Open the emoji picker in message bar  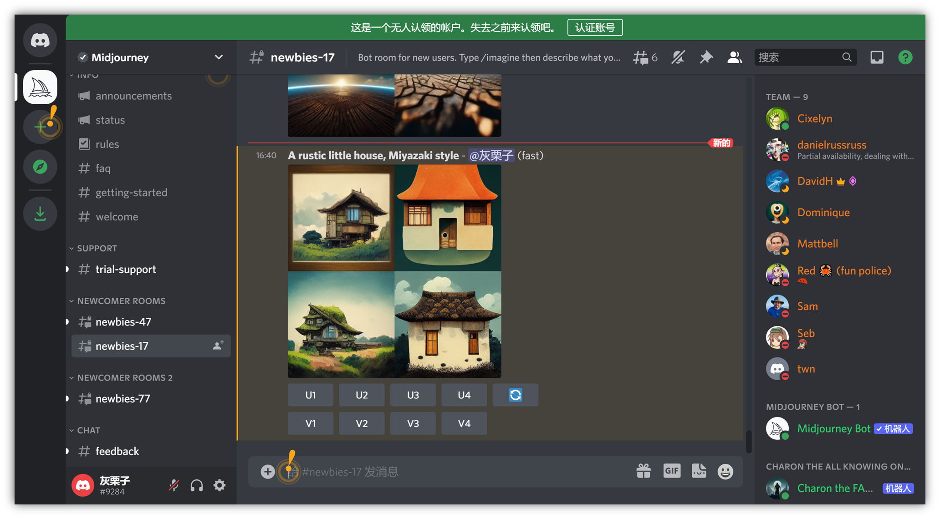pyautogui.click(x=725, y=471)
